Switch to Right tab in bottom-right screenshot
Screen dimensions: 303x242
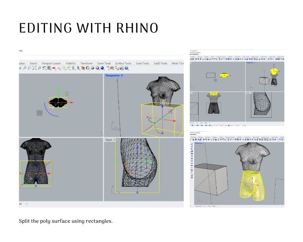pos(214,206)
